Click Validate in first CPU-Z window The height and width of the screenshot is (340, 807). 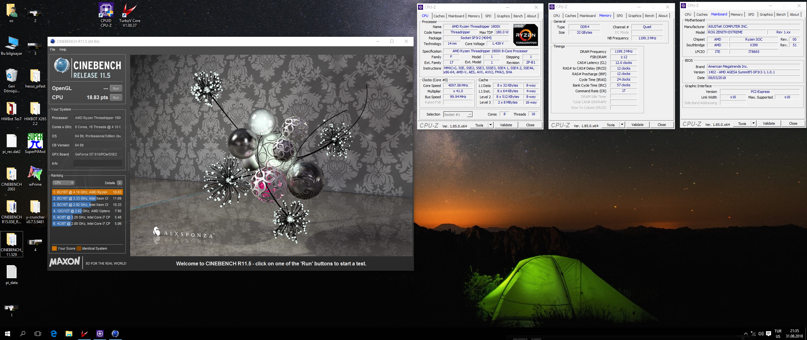click(506, 125)
